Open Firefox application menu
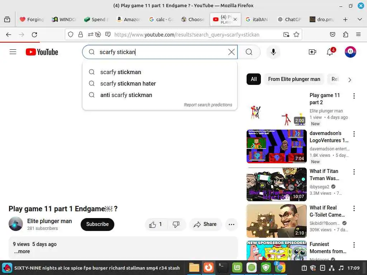This screenshot has height=275, width=367. 358,35
